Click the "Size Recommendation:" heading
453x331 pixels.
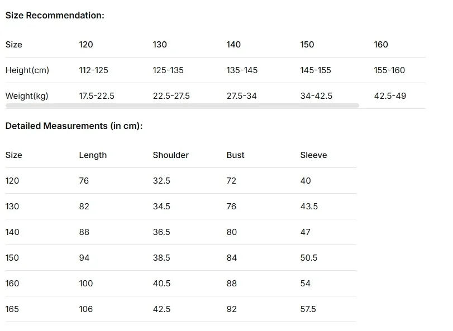pos(55,16)
